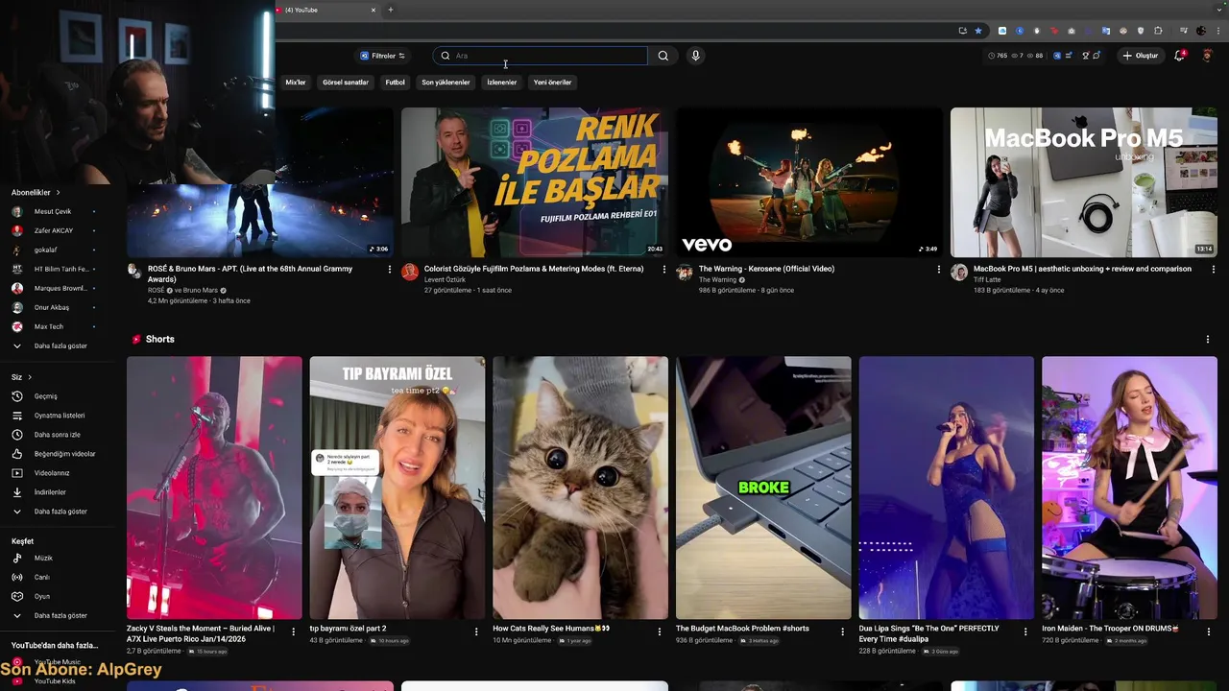Click the search magnifier button
Screen dimensions: 1229x691
(663, 56)
